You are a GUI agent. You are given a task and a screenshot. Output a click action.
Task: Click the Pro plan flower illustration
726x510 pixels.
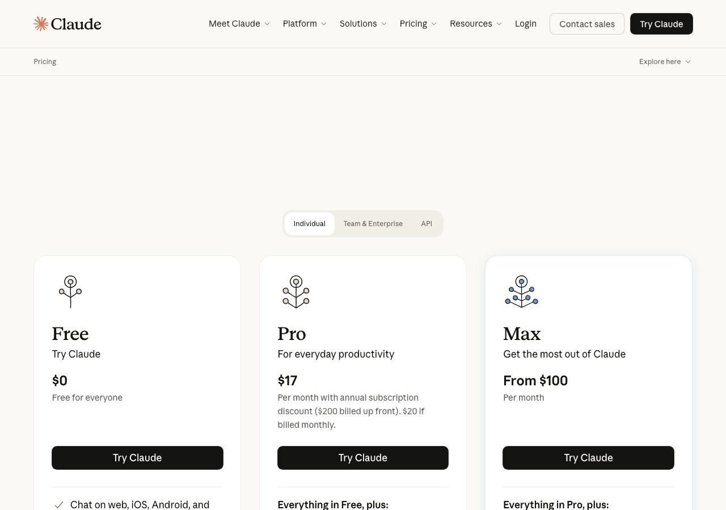pos(295,291)
